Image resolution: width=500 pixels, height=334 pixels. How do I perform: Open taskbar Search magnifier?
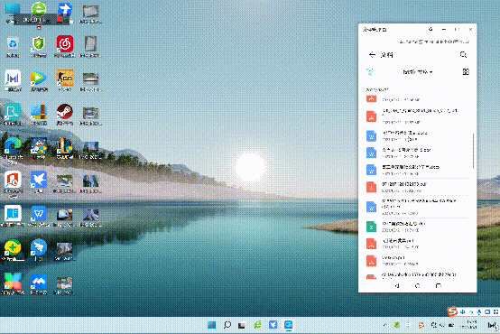[227, 325]
